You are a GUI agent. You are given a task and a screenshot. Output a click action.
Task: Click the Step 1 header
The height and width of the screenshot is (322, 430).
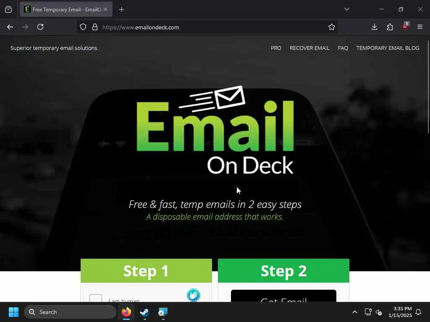pyautogui.click(x=146, y=271)
